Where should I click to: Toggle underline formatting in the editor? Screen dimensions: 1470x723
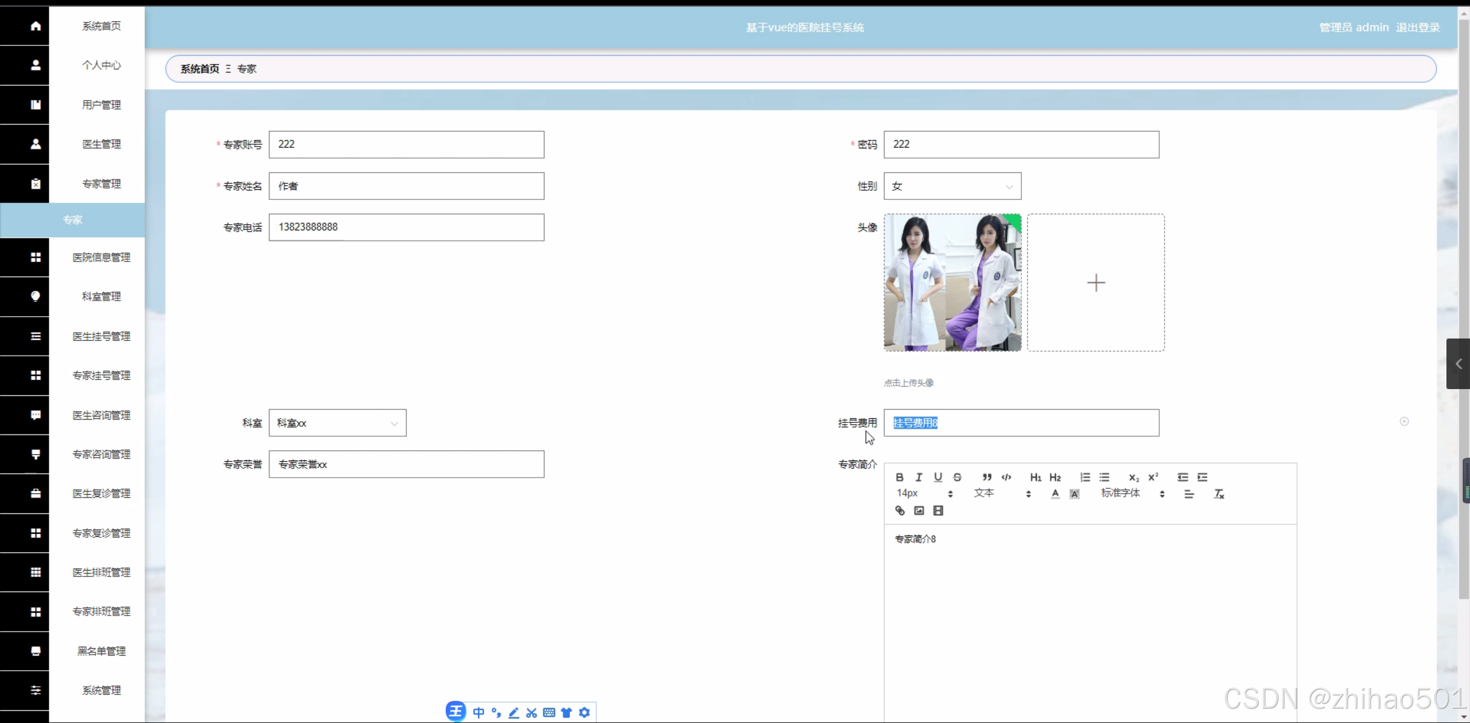[x=938, y=477]
